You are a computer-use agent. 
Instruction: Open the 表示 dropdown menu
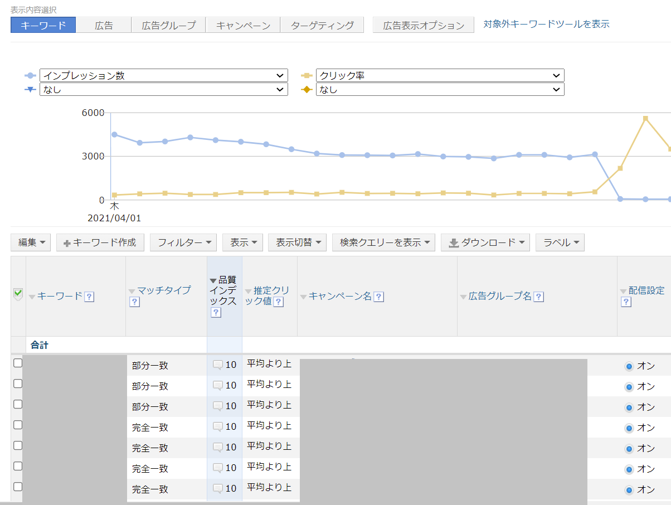click(243, 242)
